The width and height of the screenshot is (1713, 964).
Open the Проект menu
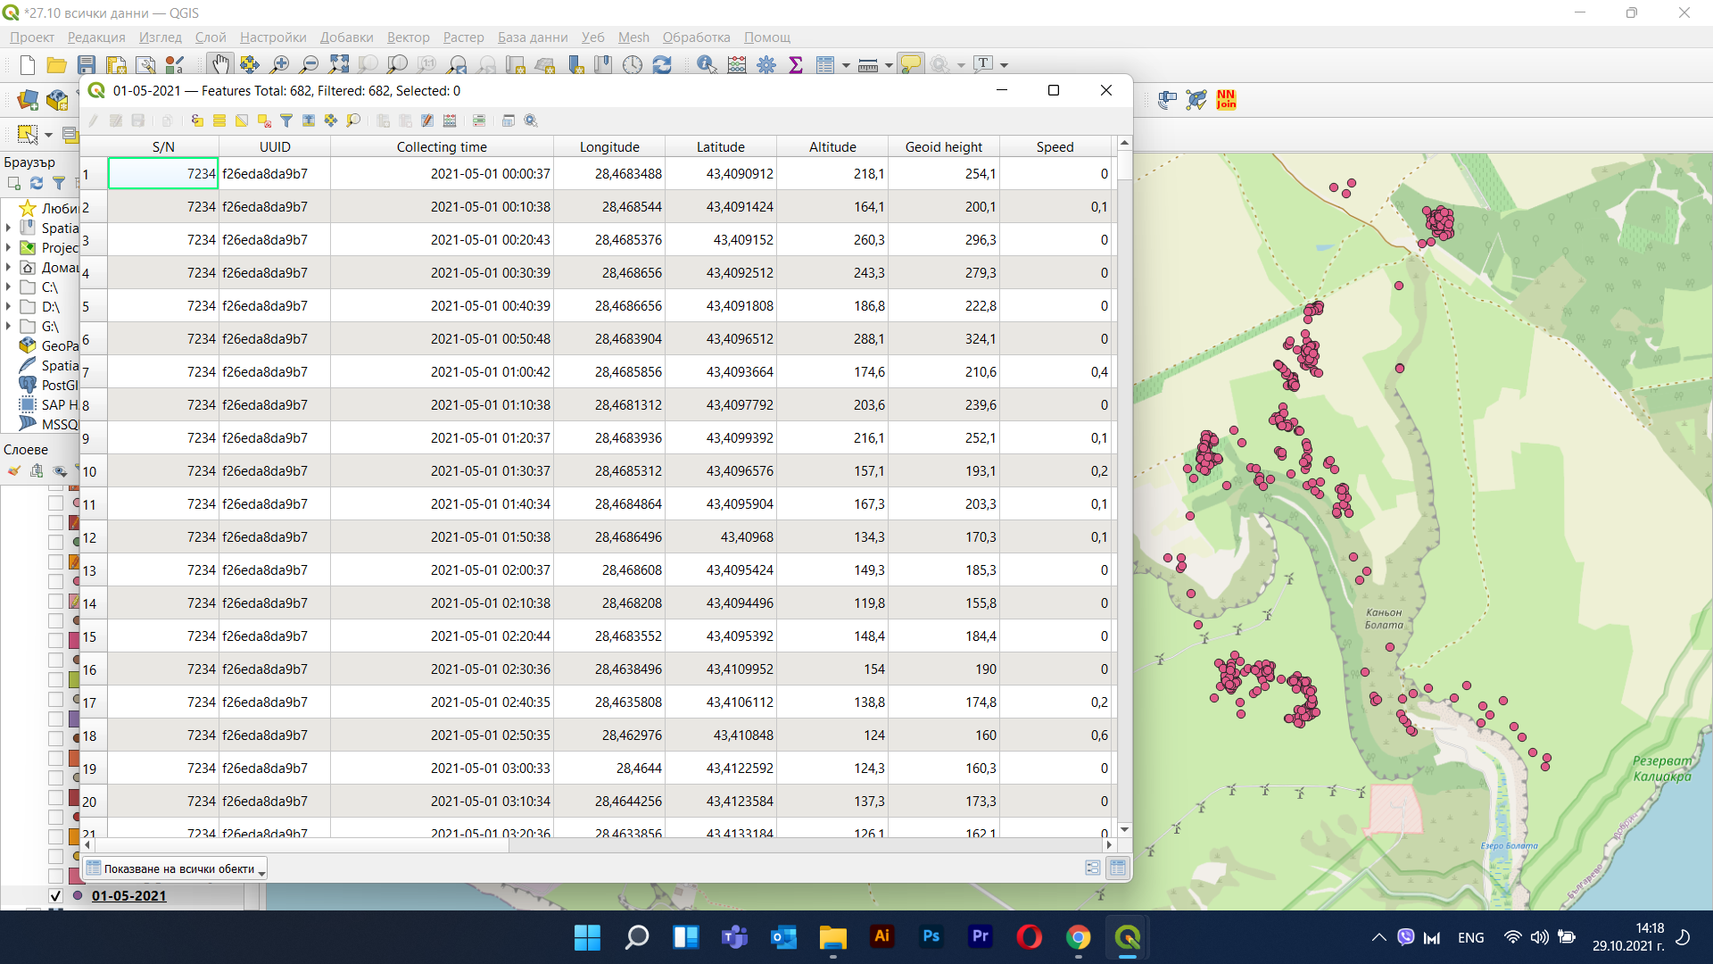pos(32,37)
